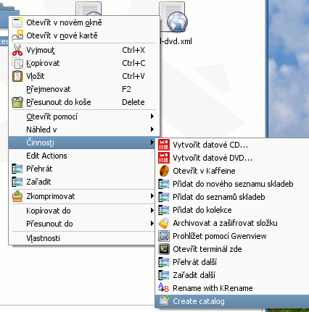
Task: Choose Prohlížet pomocí Gwenview
Action: pos(232,236)
